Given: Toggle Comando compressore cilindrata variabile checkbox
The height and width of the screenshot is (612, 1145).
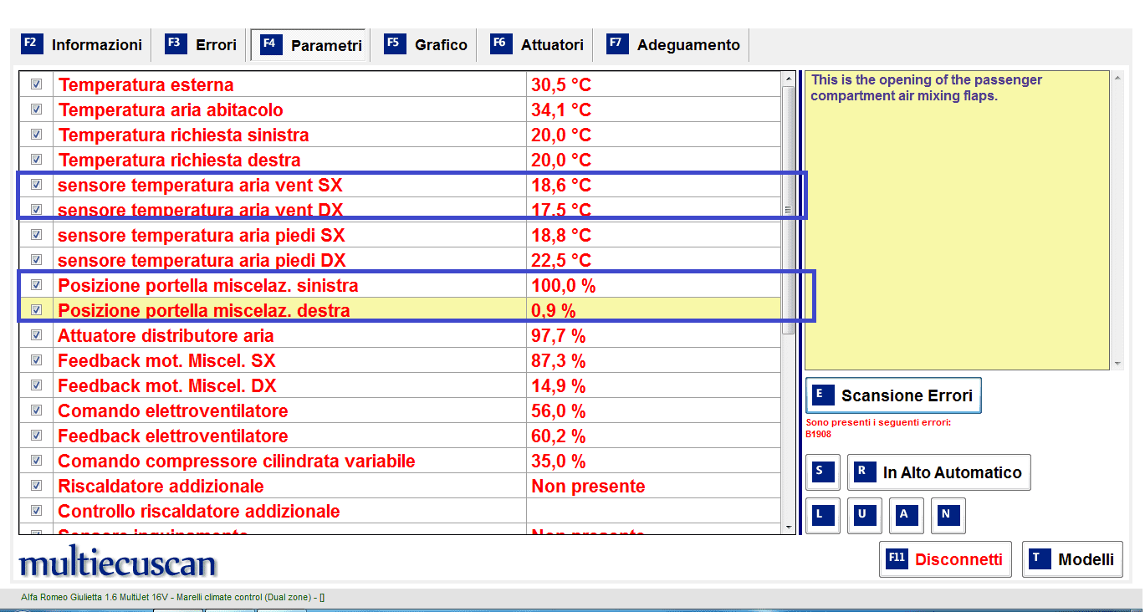Looking at the screenshot, I should tap(36, 461).
